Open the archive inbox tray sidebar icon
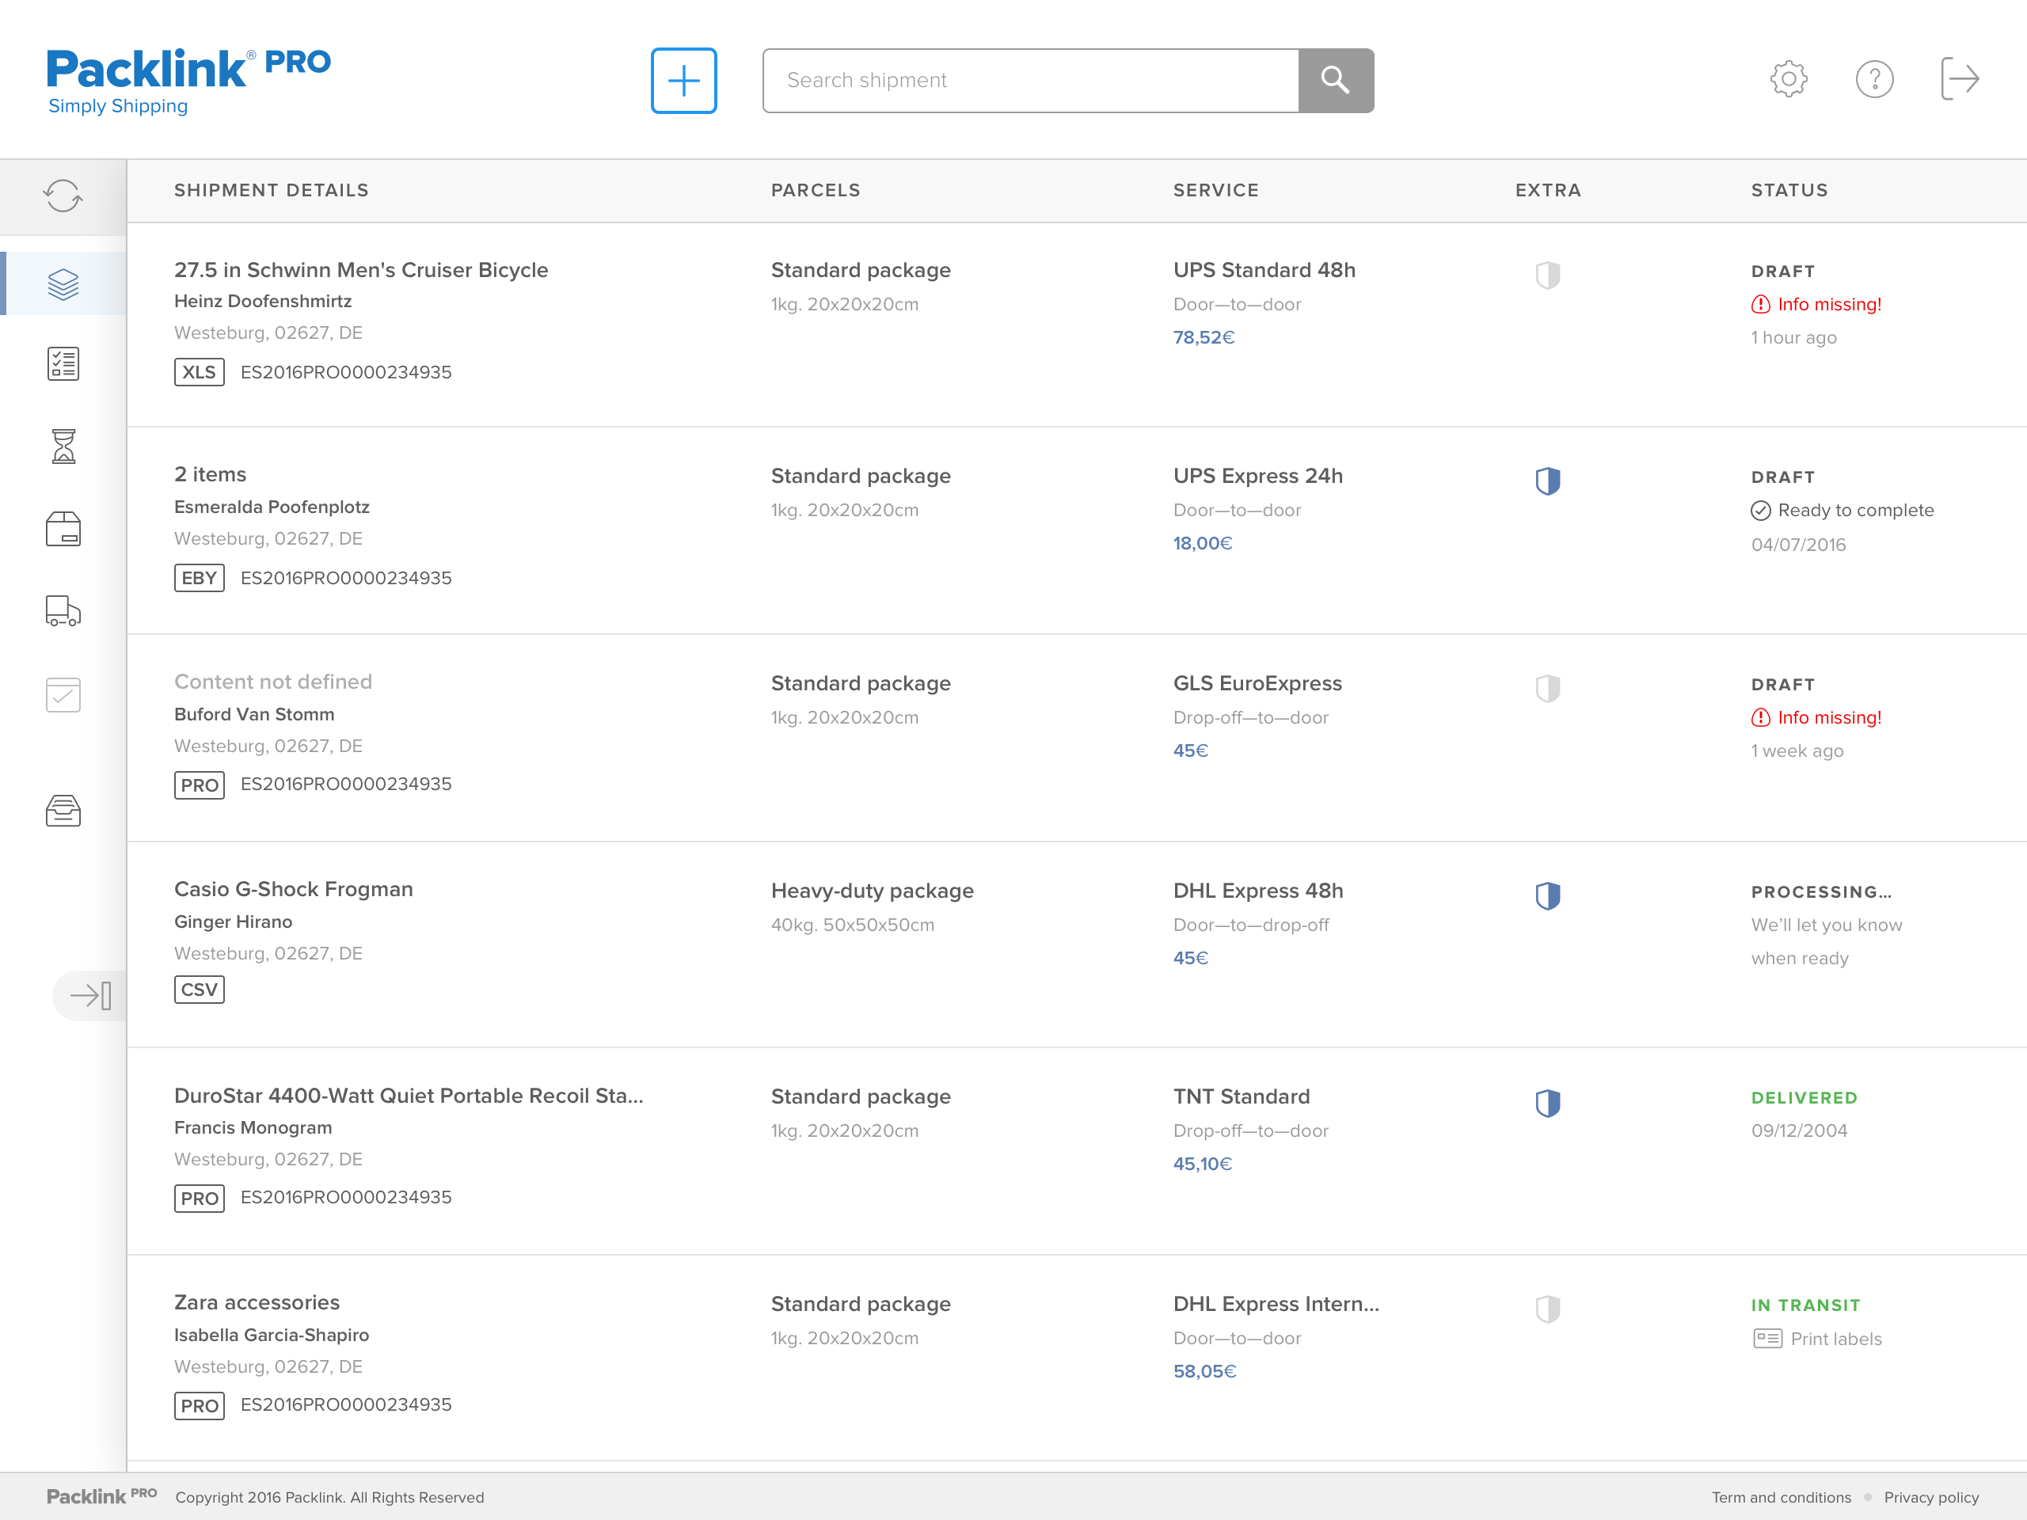Image resolution: width=2027 pixels, height=1520 pixels. click(63, 811)
